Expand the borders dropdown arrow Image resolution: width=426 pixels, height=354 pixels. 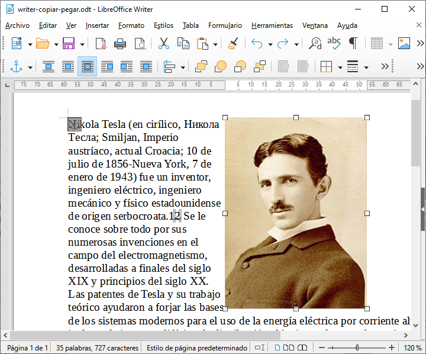click(340, 67)
